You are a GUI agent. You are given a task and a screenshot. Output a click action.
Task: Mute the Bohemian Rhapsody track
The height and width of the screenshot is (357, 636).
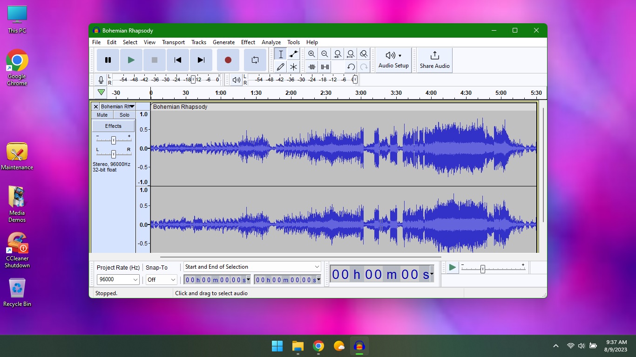102,115
